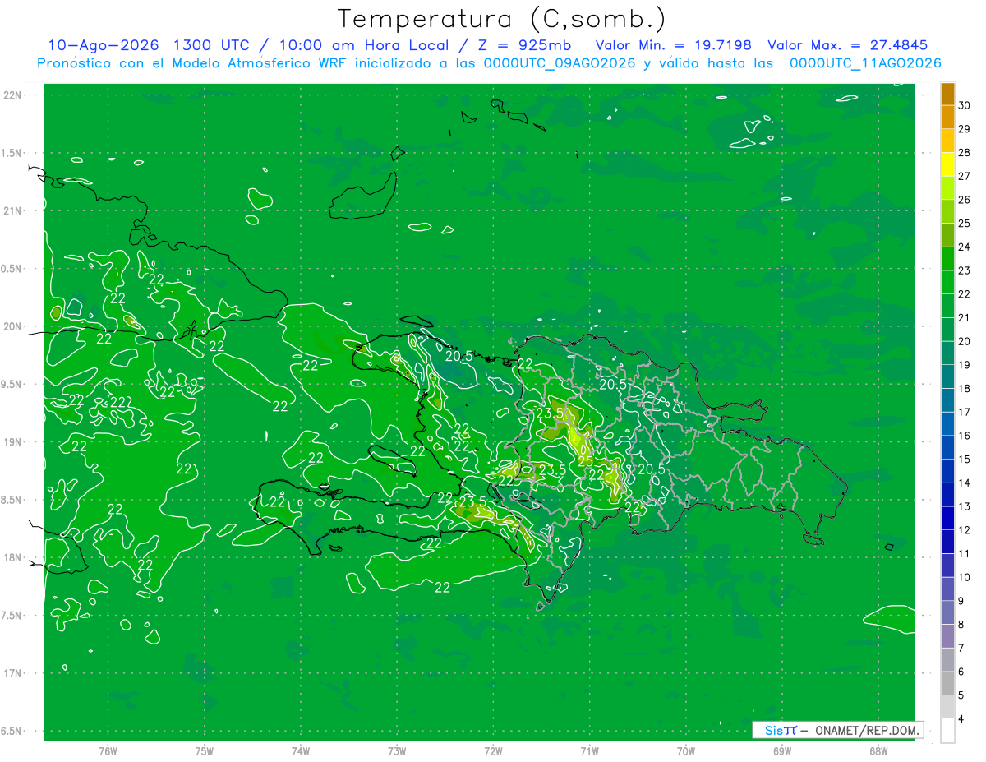Image resolution: width=986 pixels, height=762 pixels.
Task: Pick the dark blue swatch between 12 and 13
Action: click(x=947, y=519)
